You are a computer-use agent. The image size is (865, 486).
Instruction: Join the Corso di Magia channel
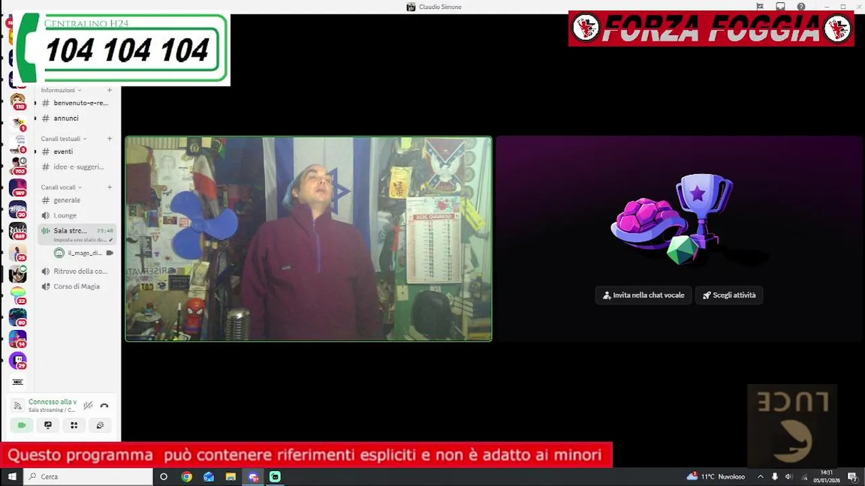pos(75,286)
